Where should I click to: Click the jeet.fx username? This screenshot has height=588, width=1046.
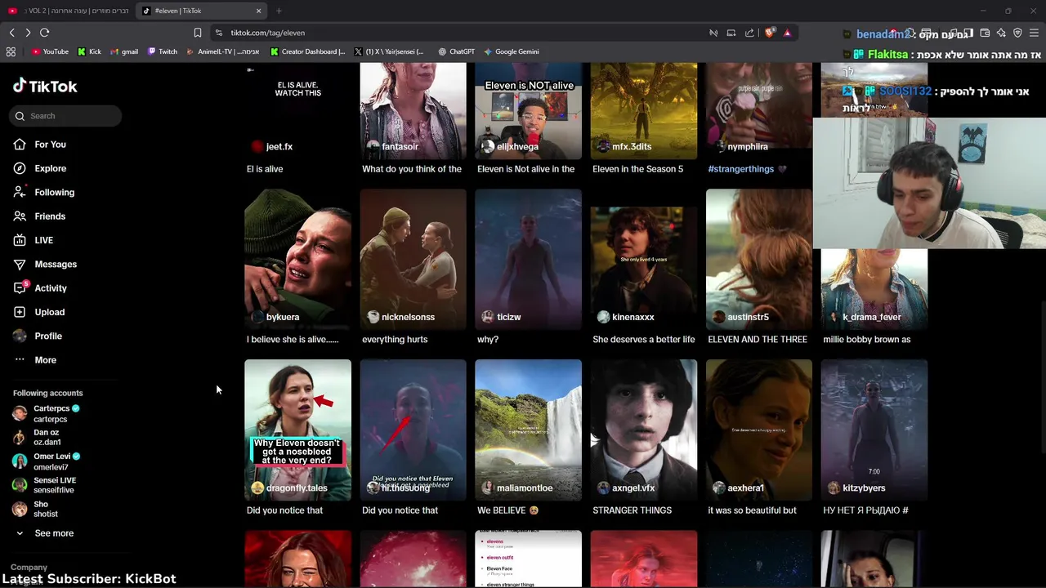pos(279,147)
